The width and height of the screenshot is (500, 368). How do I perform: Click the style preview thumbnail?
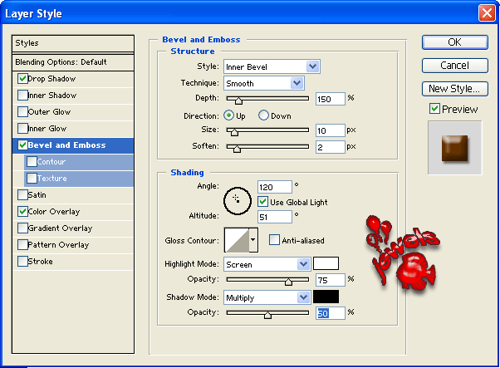453,147
